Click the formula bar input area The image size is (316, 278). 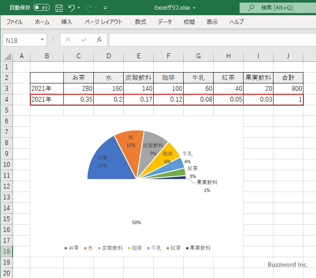tap(212, 40)
